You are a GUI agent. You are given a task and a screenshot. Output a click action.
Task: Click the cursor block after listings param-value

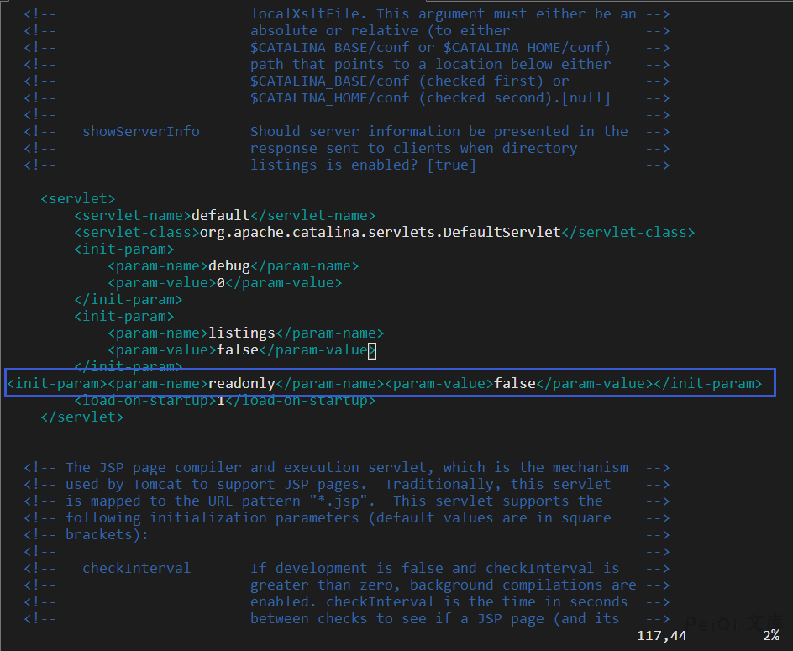tap(372, 350)
